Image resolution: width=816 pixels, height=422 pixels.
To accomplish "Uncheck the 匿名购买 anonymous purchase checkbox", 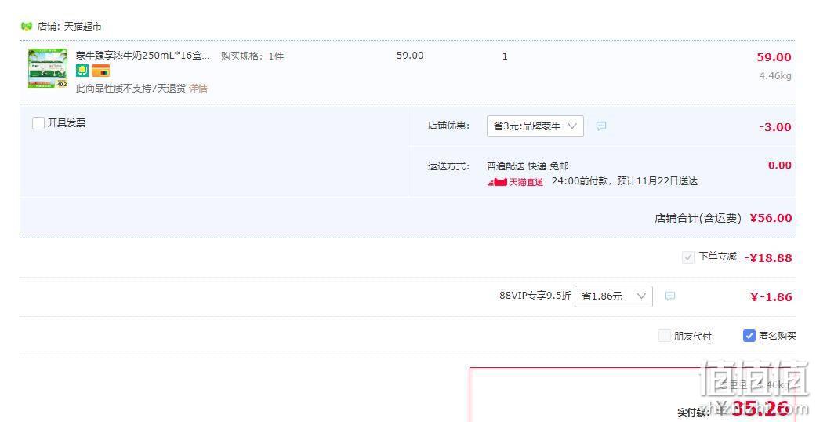I will (x=749, y=336).
